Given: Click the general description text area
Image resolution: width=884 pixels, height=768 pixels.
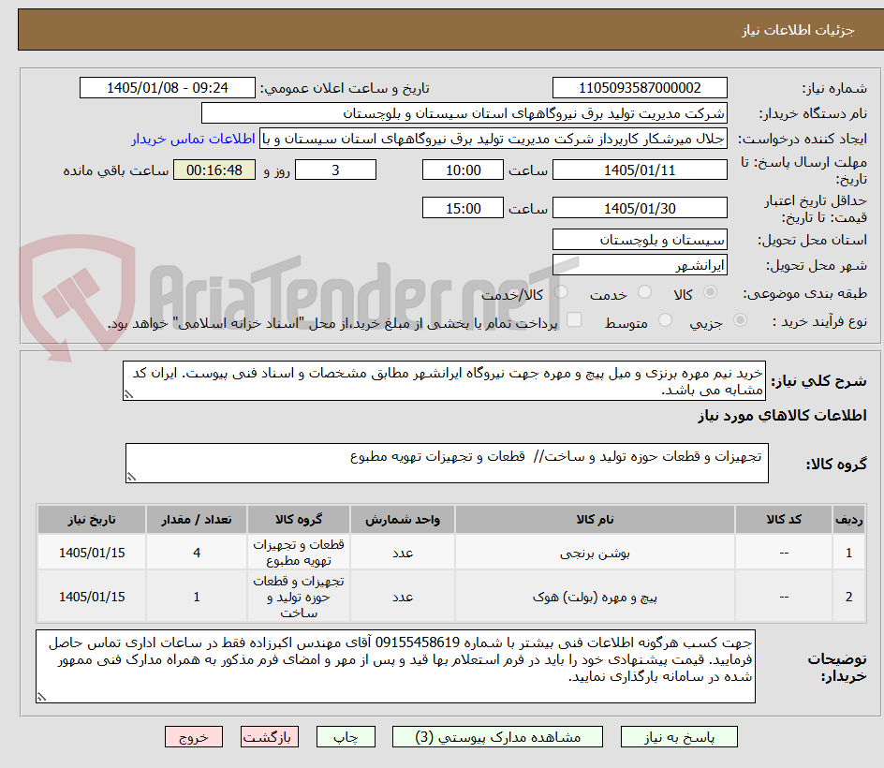Looking at the screenshot, I should coord(444,381).
